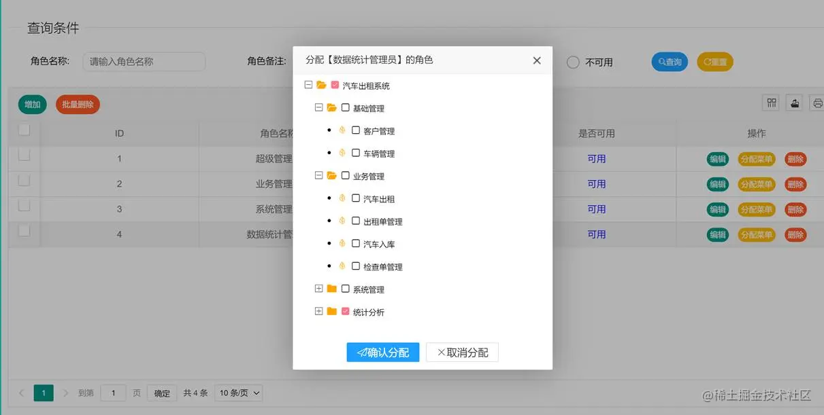Check the 系统管理 checkbox
Screen dimensions: 824x415
[345, 288]
